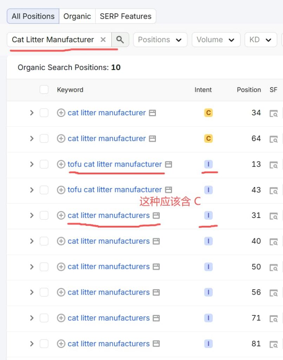Image resolution: width=283 pixels, height=360 pixels.
Task: Expand the row with position 34
Action: tap(32, 113)
